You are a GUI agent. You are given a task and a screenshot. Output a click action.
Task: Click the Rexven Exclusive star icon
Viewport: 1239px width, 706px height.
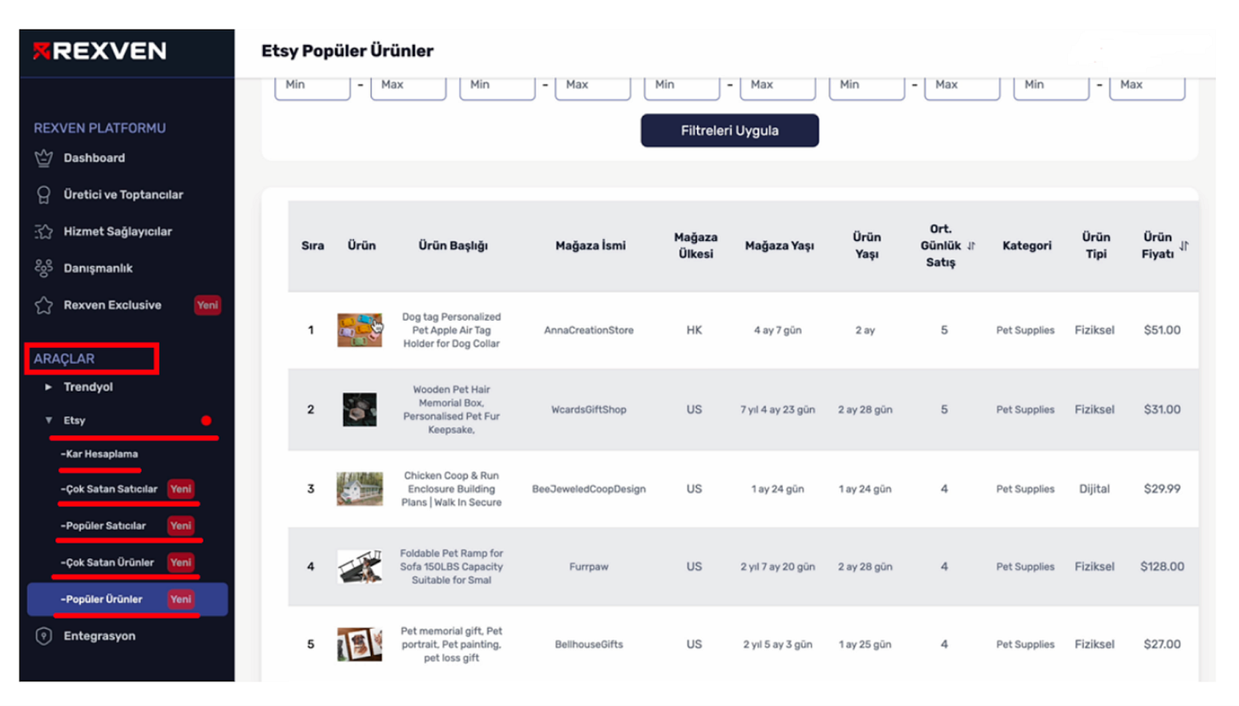(43, 305)
